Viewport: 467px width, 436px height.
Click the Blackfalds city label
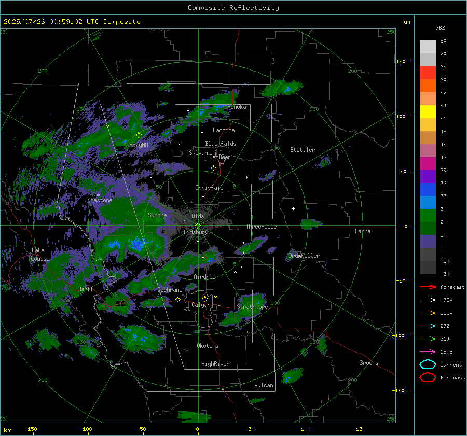221,144
